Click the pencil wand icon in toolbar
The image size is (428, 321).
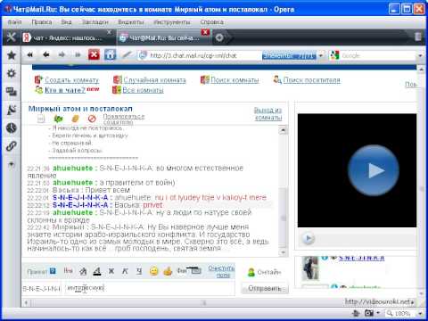[127, 54]
